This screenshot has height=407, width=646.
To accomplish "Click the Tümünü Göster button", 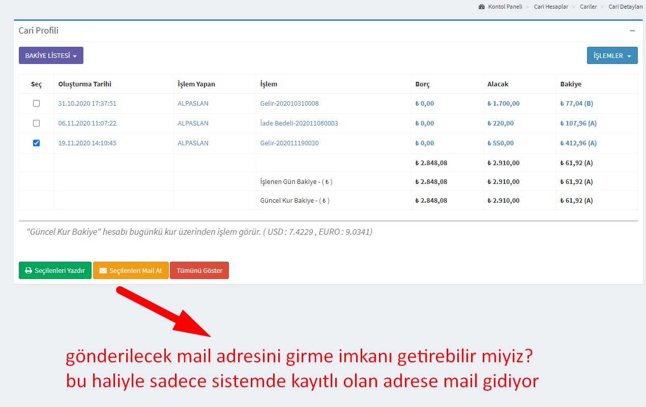I will click(199, 270).
